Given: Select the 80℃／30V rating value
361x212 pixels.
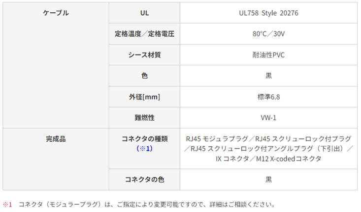Looking at the screenshot, I should coord(268,34).
